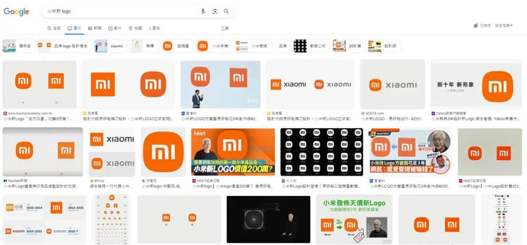Viewport: 527px width, 245px height.
Task: Click the purple Yahoo favicon icon
Action: point(433,113)
